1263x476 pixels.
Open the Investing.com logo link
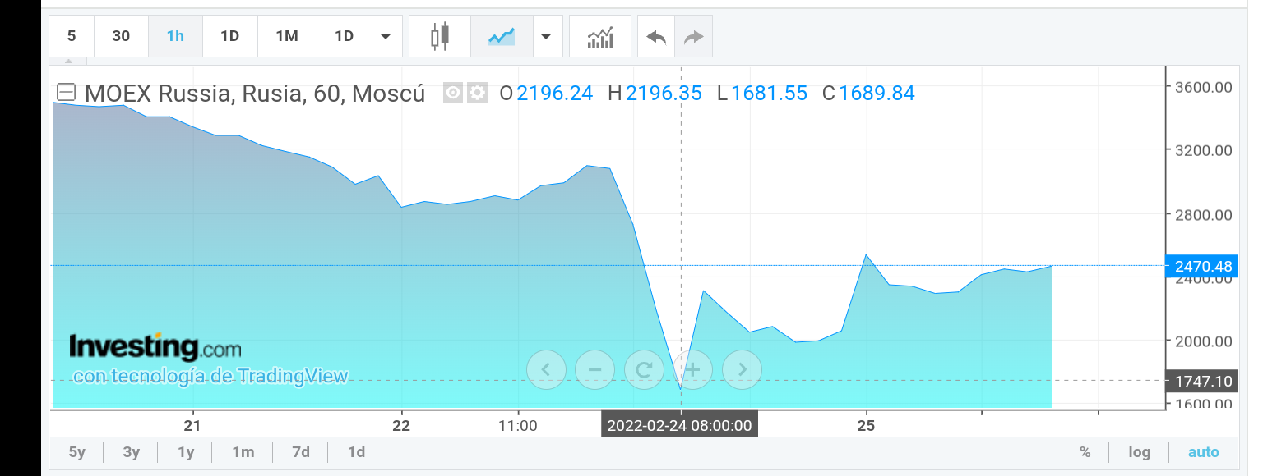155,347
